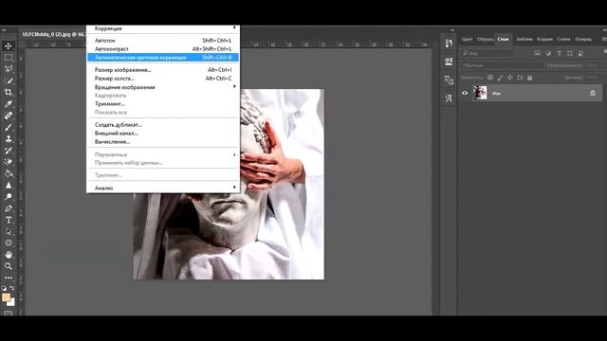Select the Crop tool

9,93
